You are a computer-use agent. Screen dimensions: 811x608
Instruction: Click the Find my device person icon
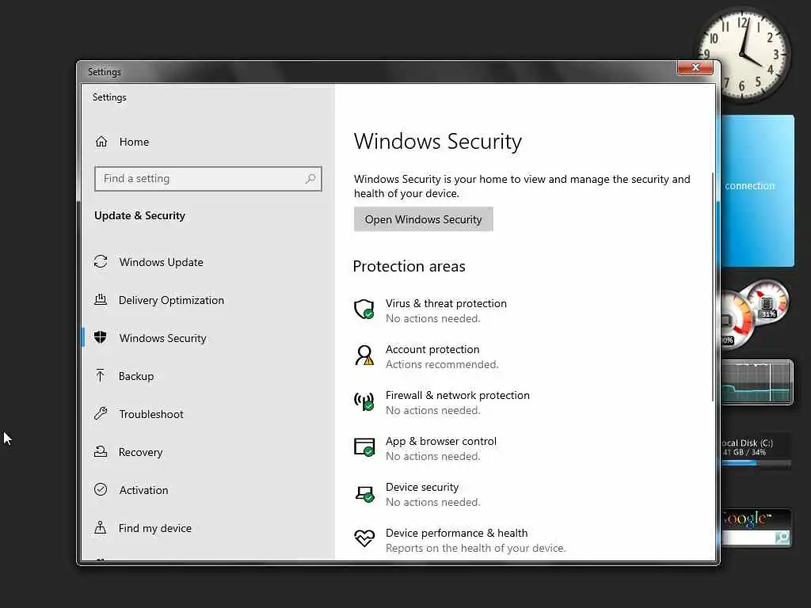coord(101,527)
